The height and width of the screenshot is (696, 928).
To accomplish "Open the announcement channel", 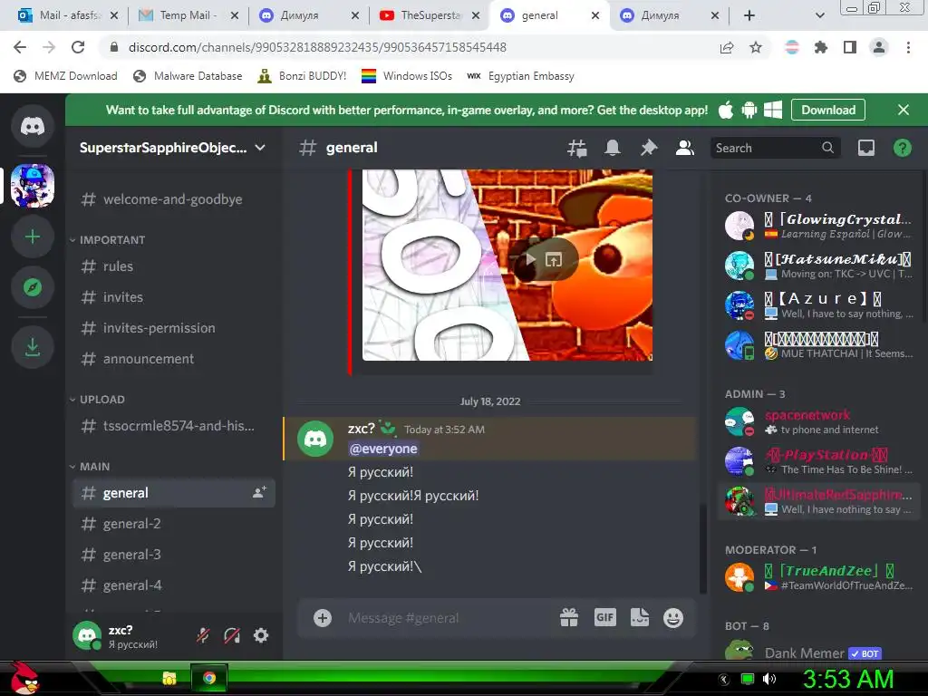I will point(173,359).
